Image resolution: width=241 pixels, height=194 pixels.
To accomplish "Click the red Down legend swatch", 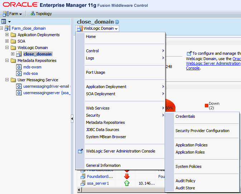I will [207, 106].
